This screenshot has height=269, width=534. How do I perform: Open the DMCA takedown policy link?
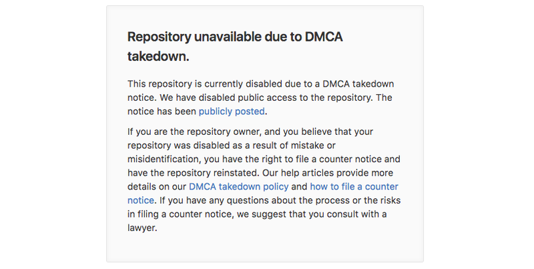pyautogui.click(x=238, y=187)
